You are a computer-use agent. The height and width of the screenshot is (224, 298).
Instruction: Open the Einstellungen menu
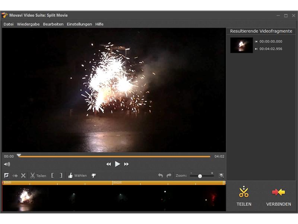(x=79, y=24)
